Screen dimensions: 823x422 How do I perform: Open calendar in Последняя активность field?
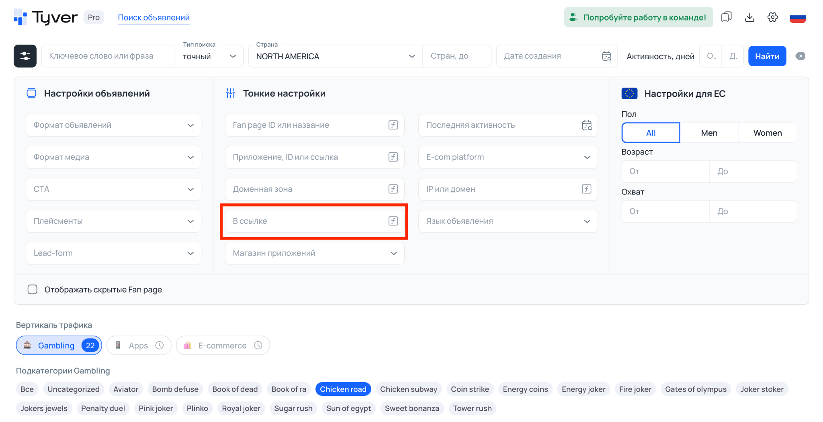[587, 125]
